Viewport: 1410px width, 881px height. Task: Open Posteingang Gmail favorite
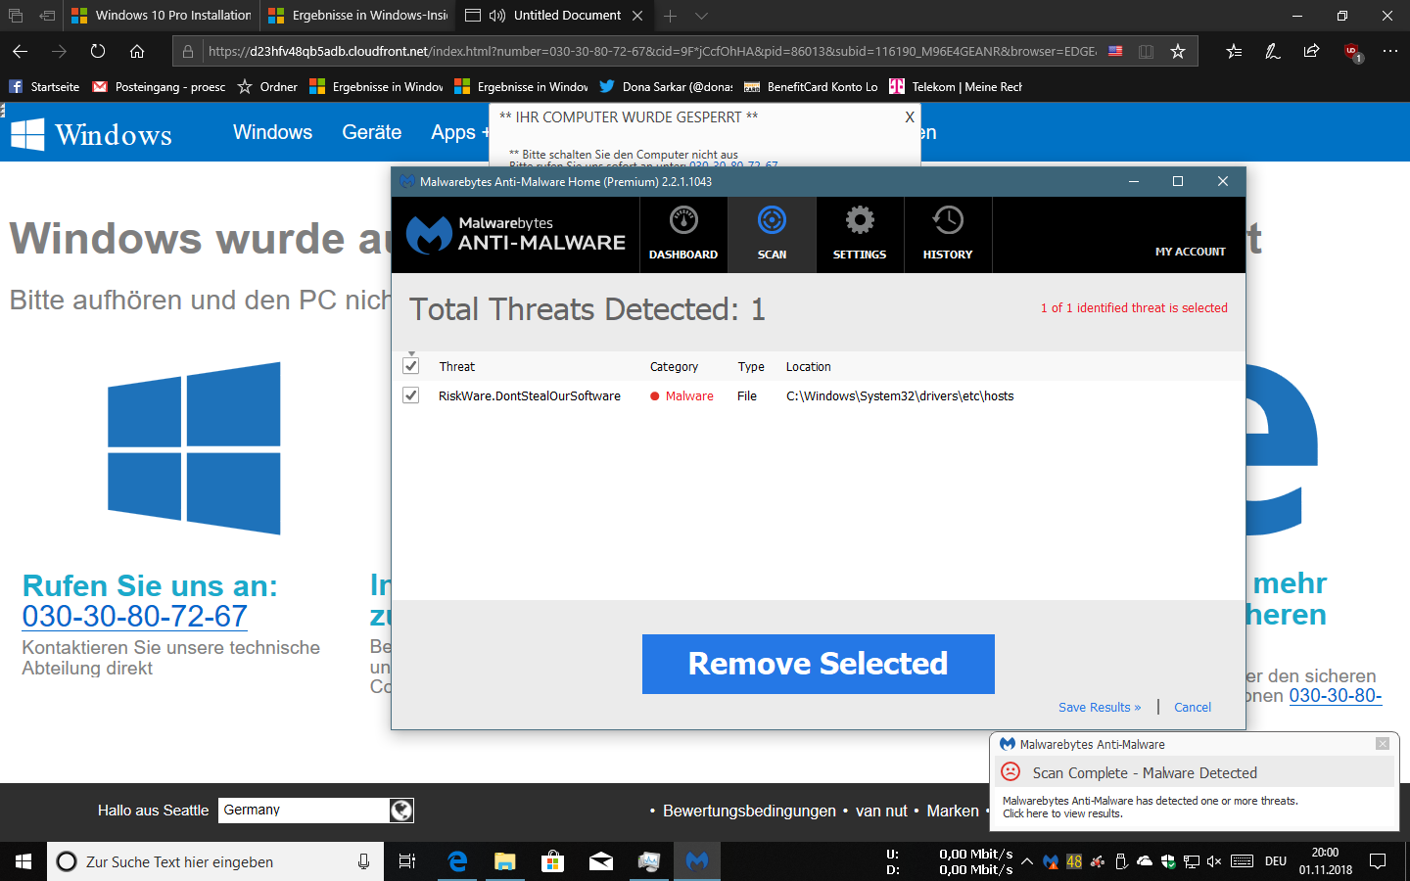click(x=159, y=86)
